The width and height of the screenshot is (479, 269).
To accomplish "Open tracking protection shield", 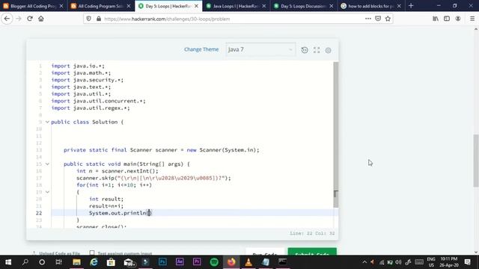I will (88, 19).
